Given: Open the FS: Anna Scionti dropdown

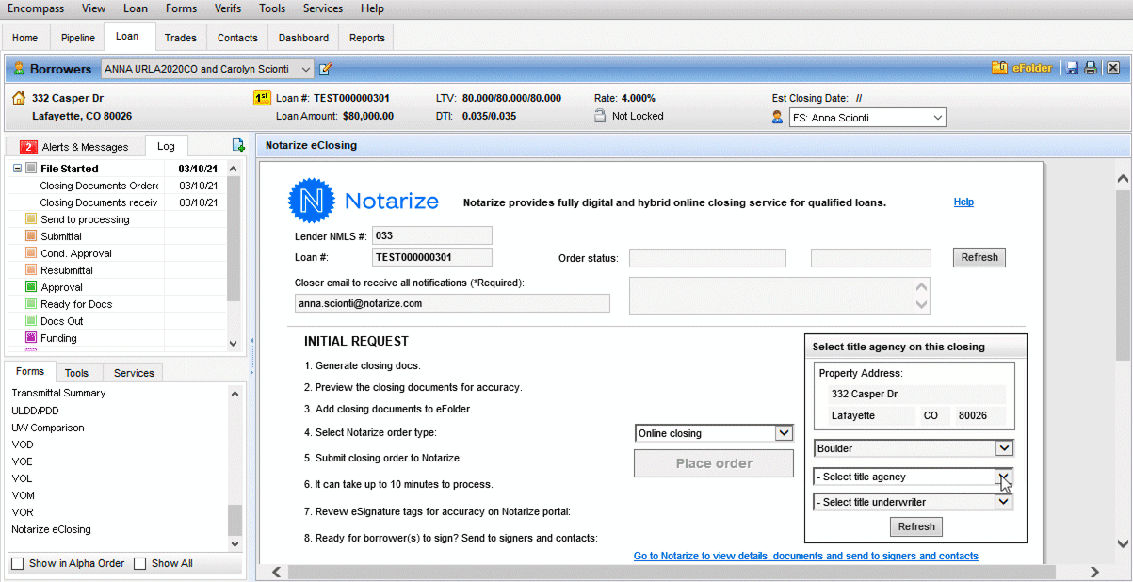Looking at the screenshot, I should tap(938, 118).
